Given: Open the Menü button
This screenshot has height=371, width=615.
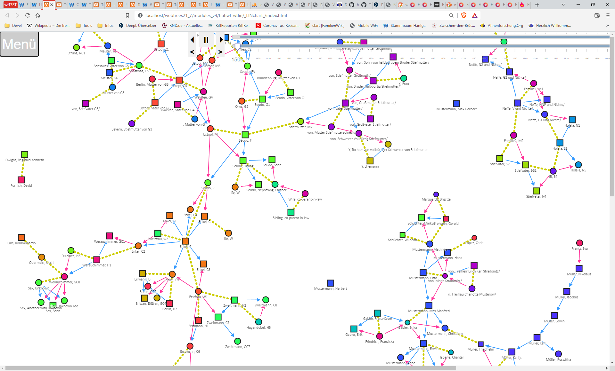Looking at the screenshot, I should pos(20,44).
